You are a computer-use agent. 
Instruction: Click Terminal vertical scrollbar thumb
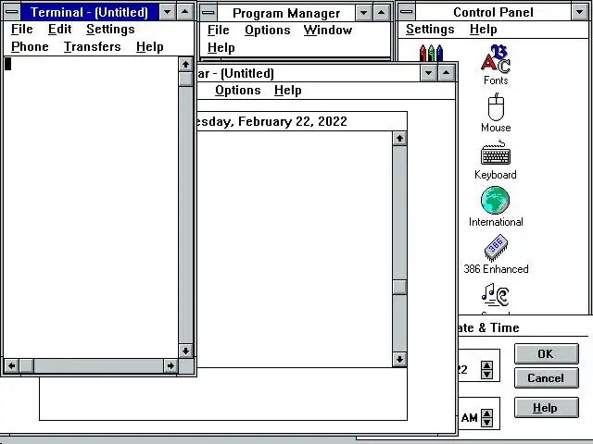pos(185,79)
